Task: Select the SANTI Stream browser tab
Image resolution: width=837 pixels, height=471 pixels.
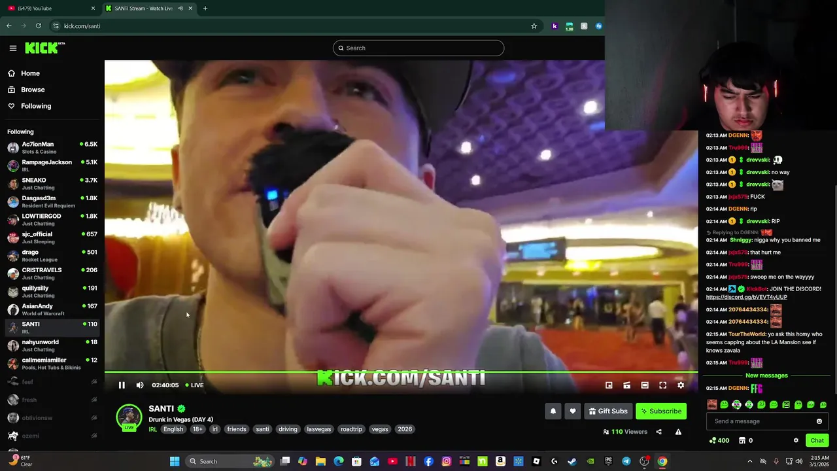Action: click(149, 9)
